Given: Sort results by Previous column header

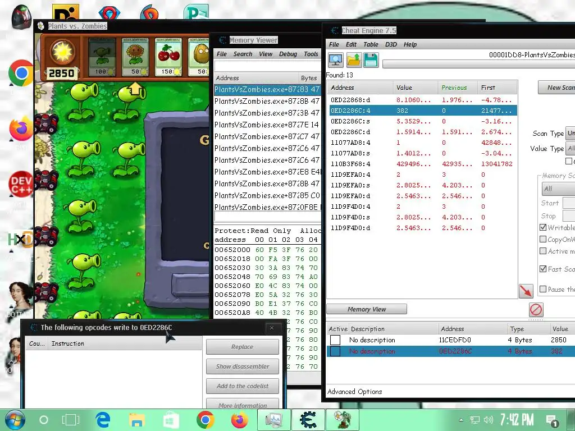Looking at the screenshot, I should (x=457, y=88).
